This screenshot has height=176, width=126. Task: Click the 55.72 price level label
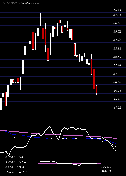coord(117,32)
